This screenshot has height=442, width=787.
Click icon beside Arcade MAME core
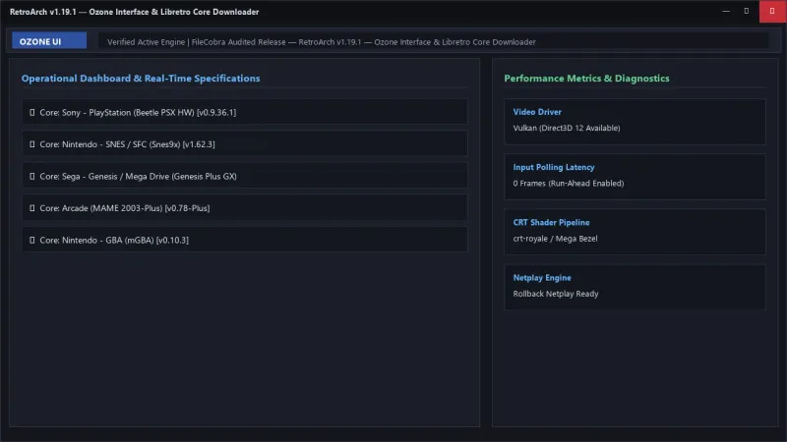32,208
